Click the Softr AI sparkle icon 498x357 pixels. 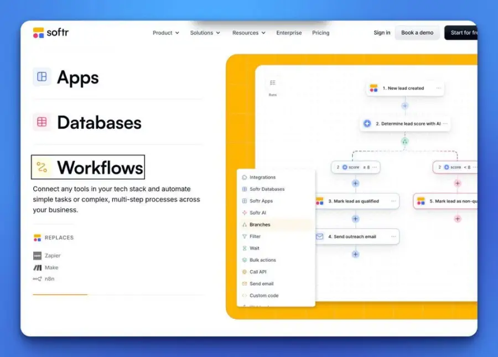[244, 213]
